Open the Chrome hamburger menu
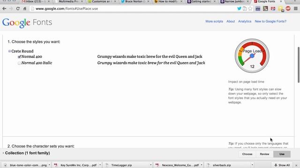The height and width of the screenshot is (168, 300). [x=296, y=8]
